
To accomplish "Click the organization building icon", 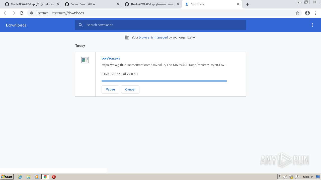I will [x=127, y=37].
